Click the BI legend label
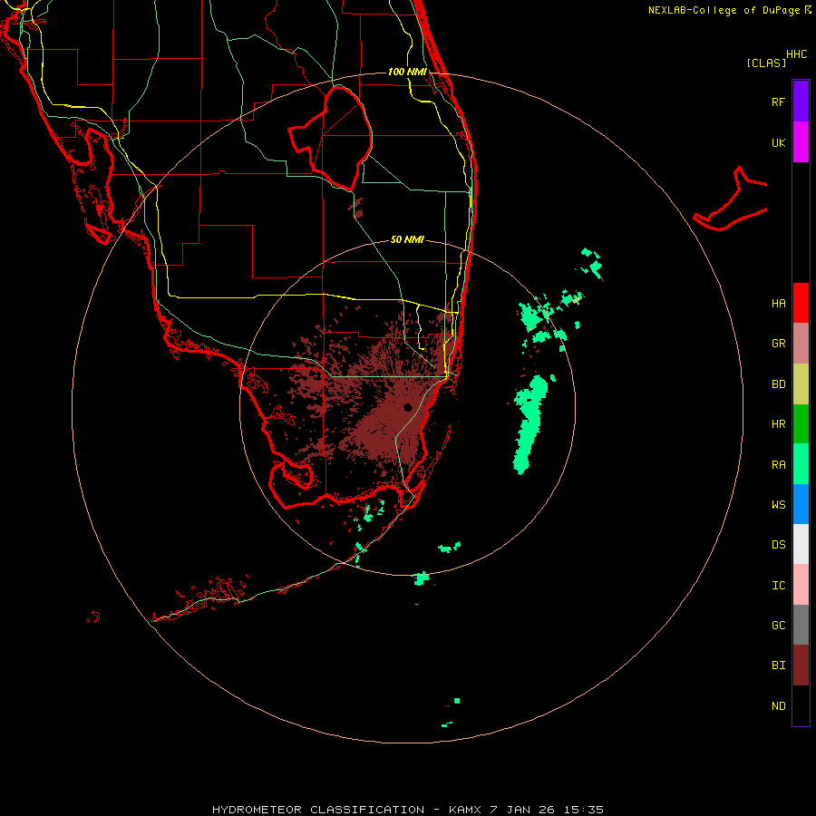Image resolution: width=816 pixels, height=816 pixels. pos(778,665)
